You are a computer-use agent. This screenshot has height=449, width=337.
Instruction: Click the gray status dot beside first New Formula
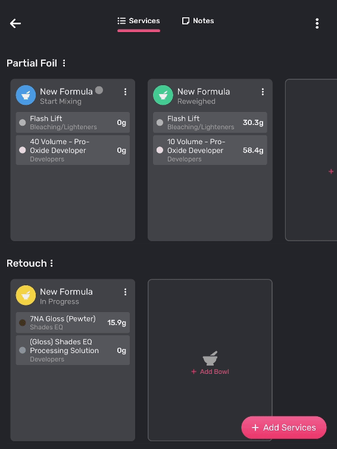(99, 90)
